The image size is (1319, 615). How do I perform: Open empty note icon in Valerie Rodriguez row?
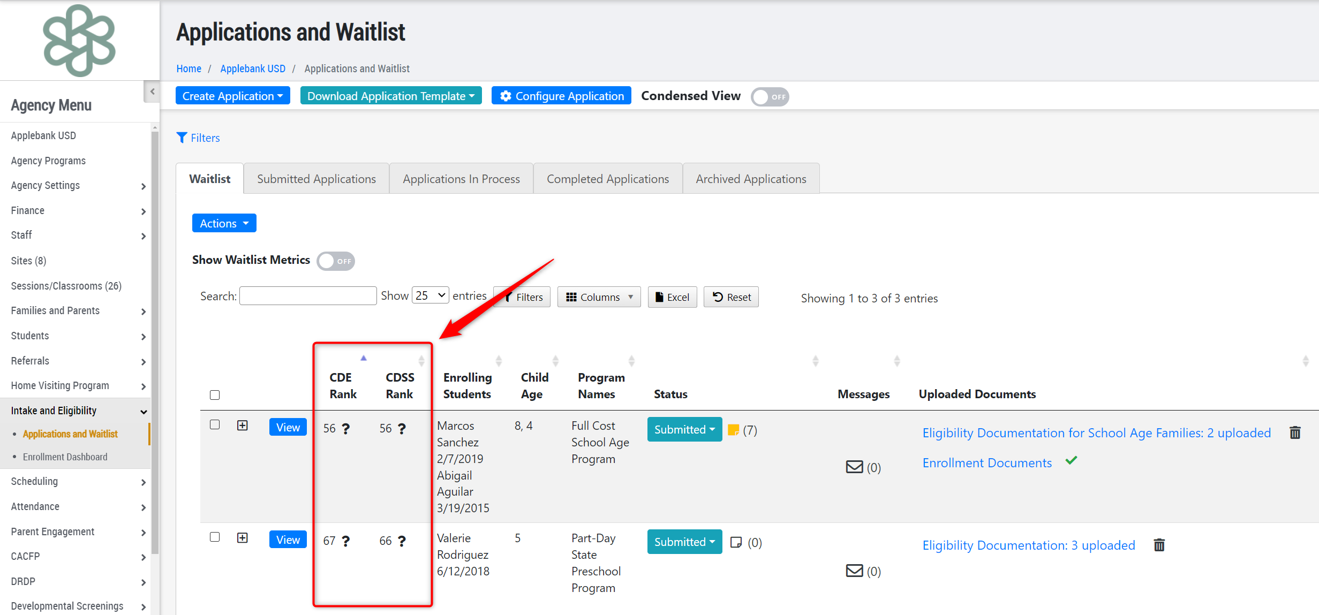[x=736, y=542]
